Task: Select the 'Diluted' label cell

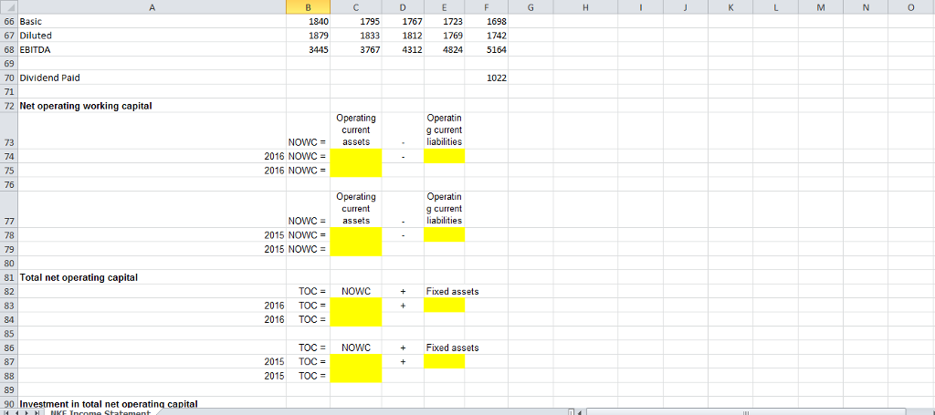Action: [x=152, y=36]
